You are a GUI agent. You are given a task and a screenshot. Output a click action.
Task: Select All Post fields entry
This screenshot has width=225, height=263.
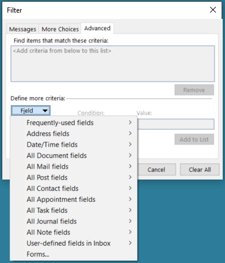coord(74,177)
